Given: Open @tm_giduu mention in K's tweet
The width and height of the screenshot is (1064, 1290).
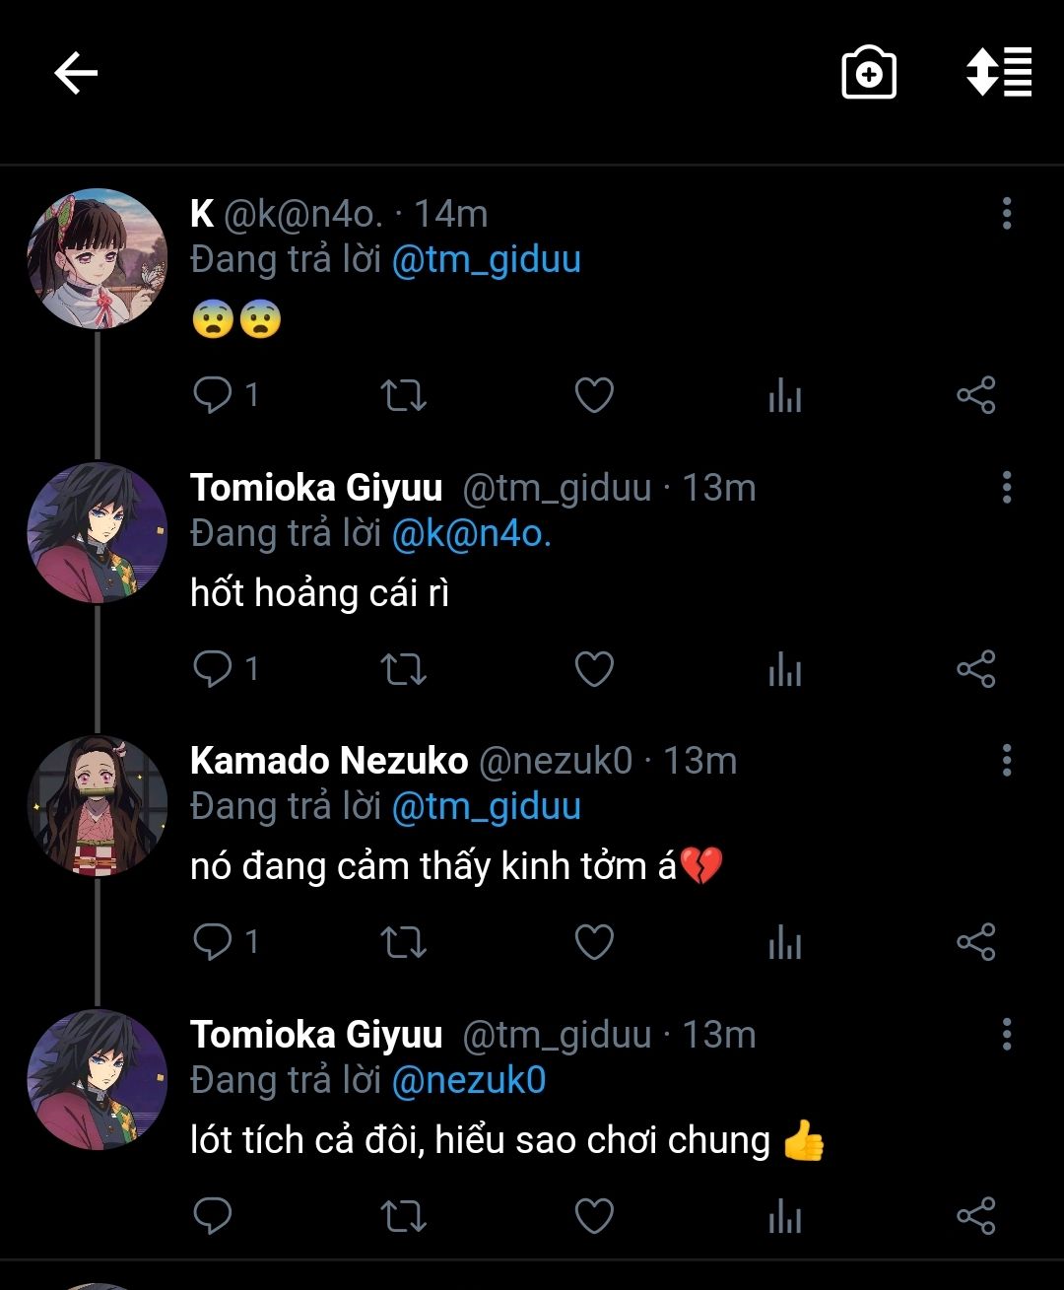Looking at the screenshot, I should [486, 260].
